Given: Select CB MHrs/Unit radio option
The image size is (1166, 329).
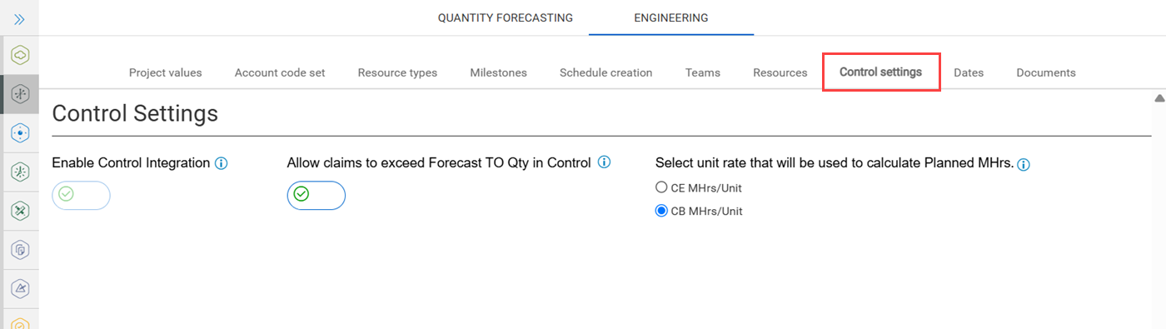Looking at the screenshot, I should [661, 211].
